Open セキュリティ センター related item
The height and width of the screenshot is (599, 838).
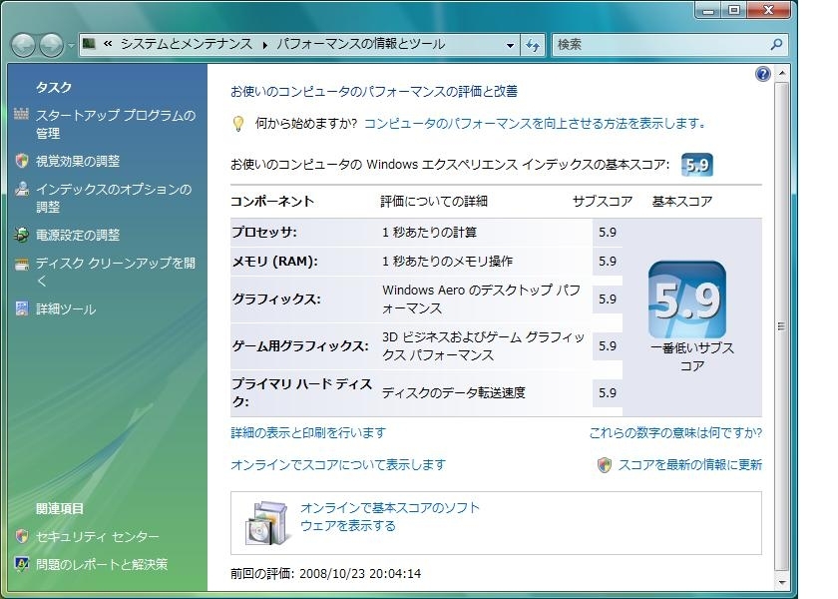tap(98, 536)
